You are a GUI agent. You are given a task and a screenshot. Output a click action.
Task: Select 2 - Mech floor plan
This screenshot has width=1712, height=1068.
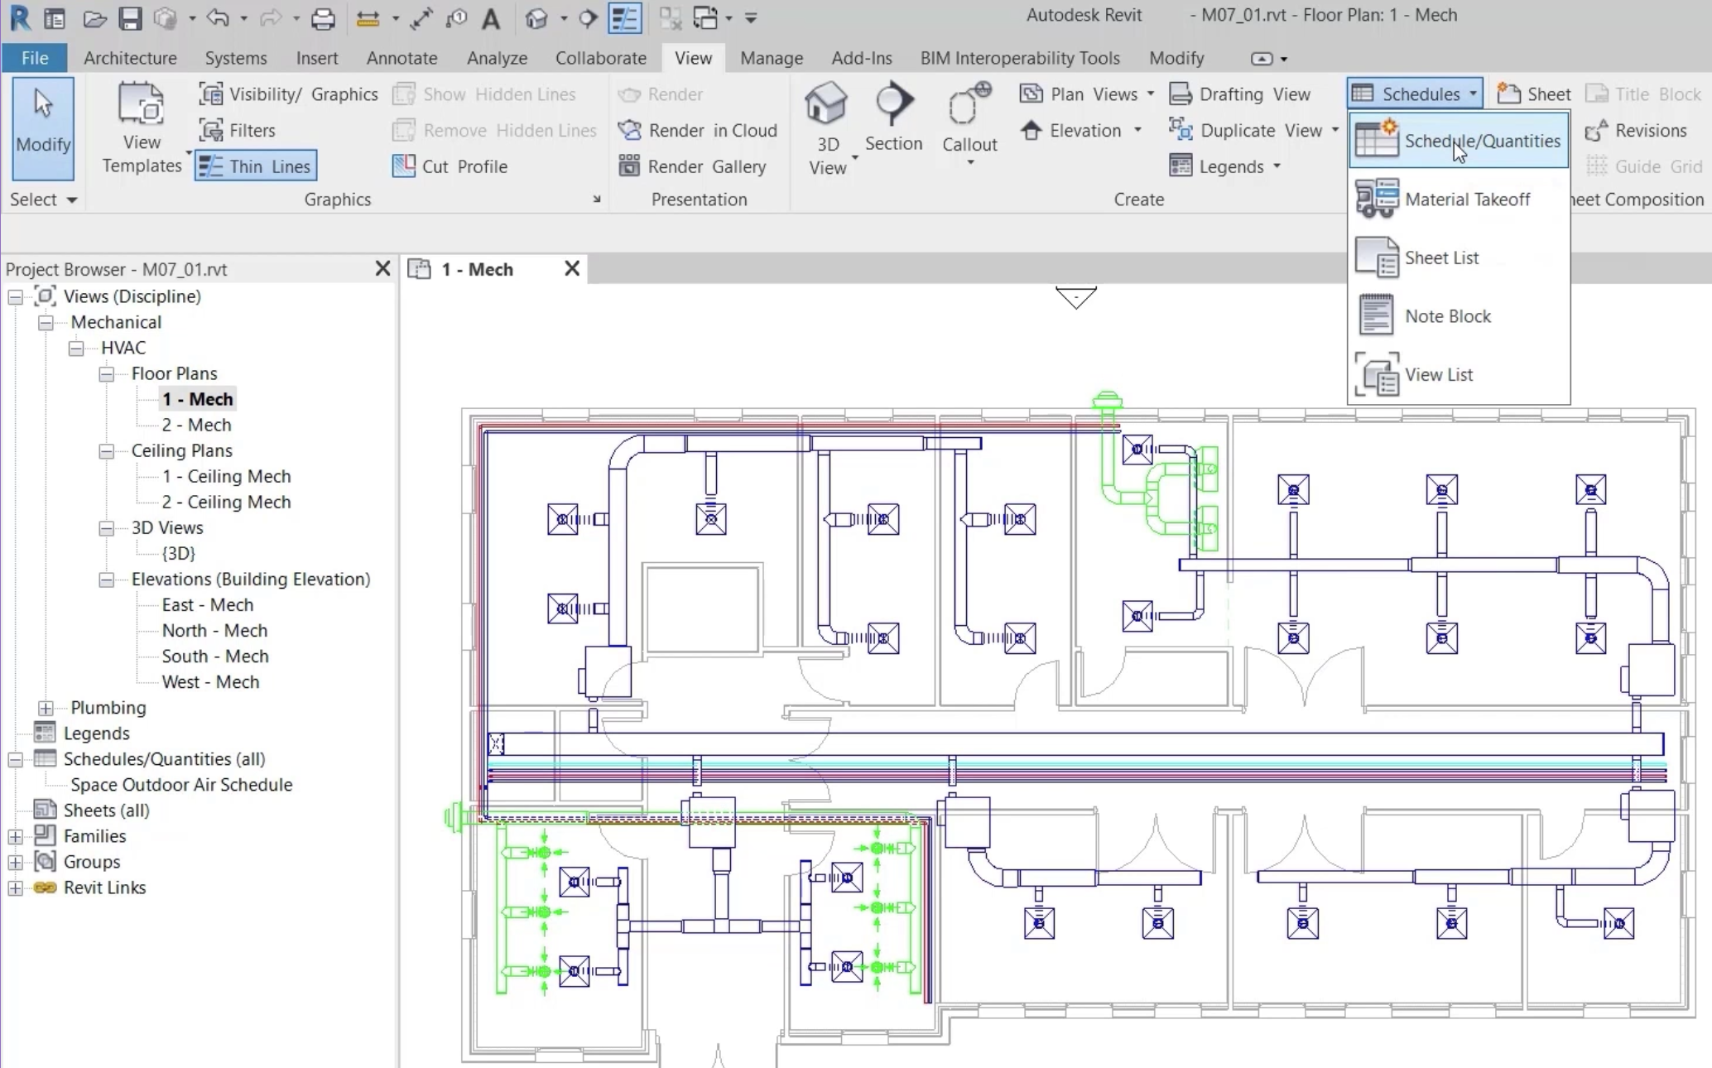[x=196, y=425]
